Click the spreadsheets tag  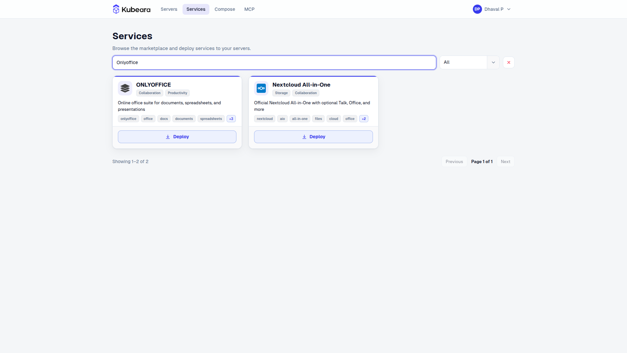pyautogui.click(x=211, y=119)
